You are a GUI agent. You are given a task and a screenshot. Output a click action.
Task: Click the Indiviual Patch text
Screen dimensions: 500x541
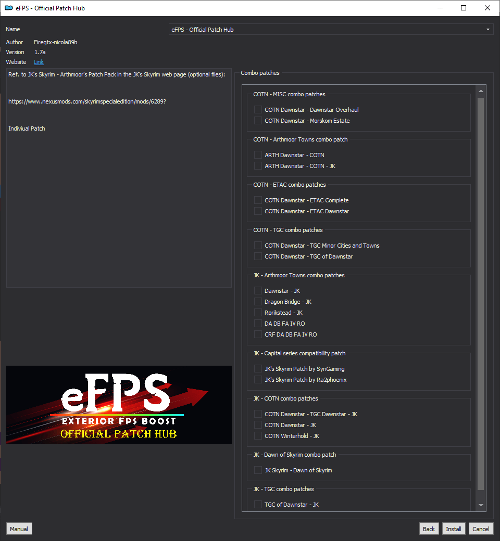click(x=27, y=128)
